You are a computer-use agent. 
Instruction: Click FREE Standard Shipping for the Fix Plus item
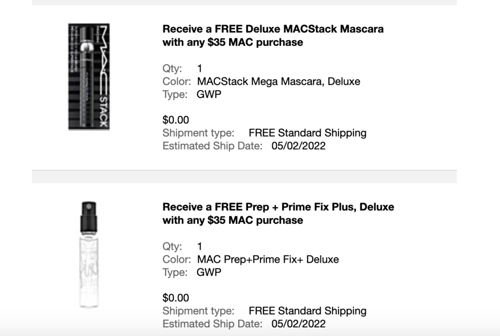pos(308,311)
